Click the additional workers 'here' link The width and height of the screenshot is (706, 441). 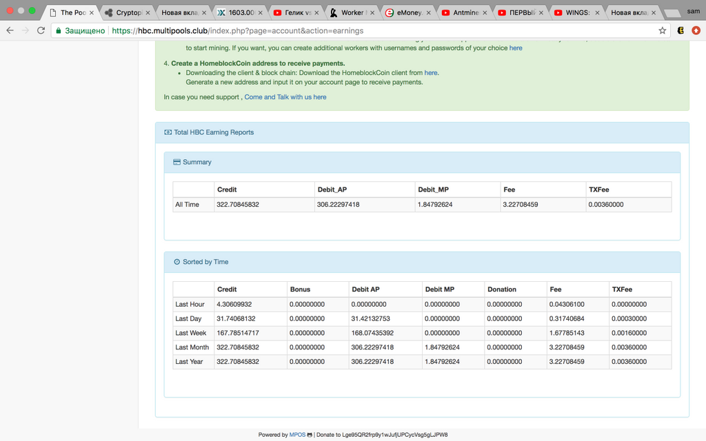coord(515,48)
